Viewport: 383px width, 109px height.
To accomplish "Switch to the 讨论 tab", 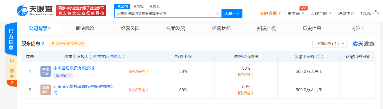I will pos(357,29).
